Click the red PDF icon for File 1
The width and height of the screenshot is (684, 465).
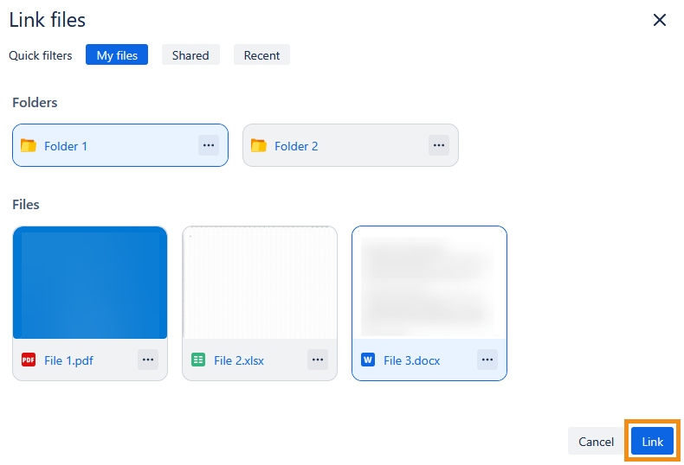pos(29,360)
